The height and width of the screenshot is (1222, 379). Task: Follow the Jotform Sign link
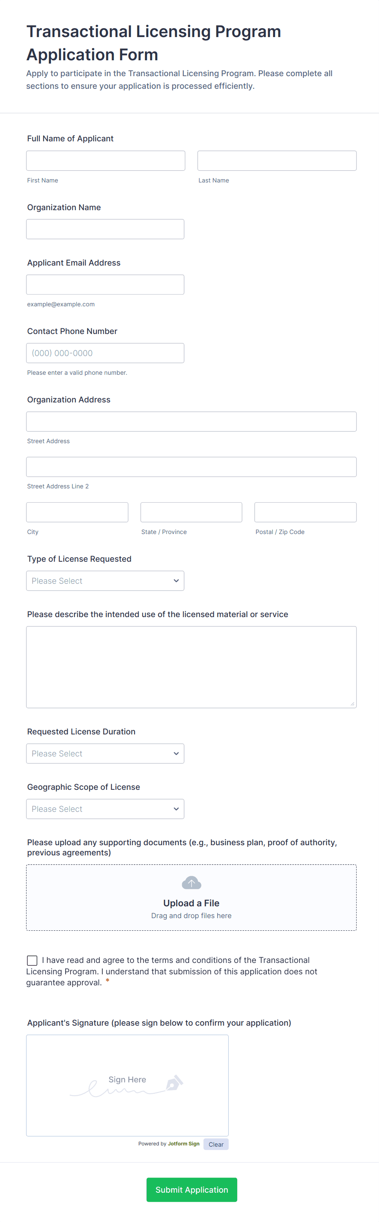[183, 1144]
